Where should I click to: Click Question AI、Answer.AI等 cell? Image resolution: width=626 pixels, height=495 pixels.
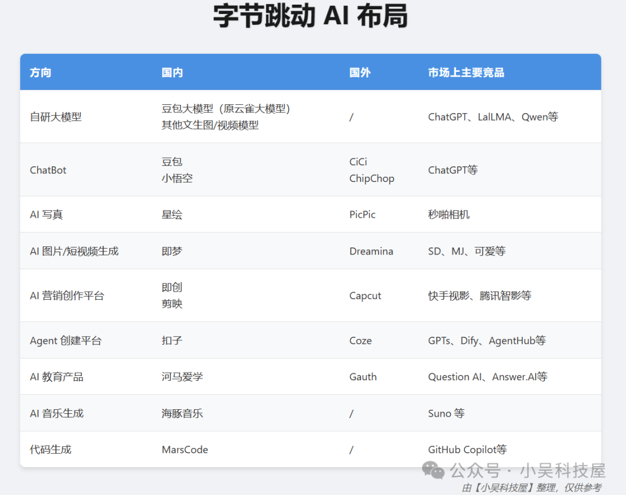click(x=487, y=377)
